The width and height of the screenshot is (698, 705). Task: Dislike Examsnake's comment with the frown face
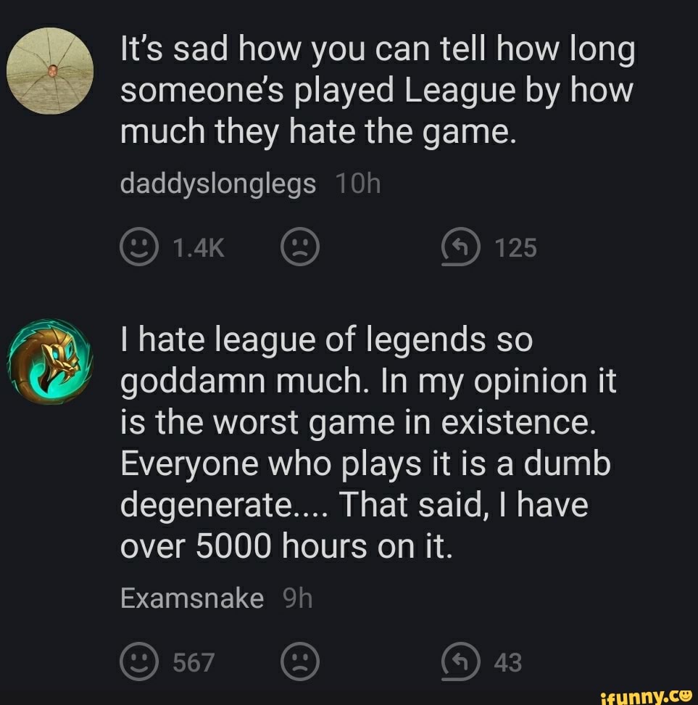[300, 661]
